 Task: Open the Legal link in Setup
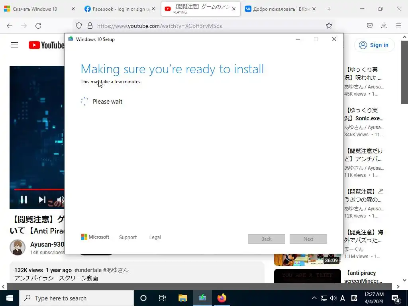coord(155,237)
